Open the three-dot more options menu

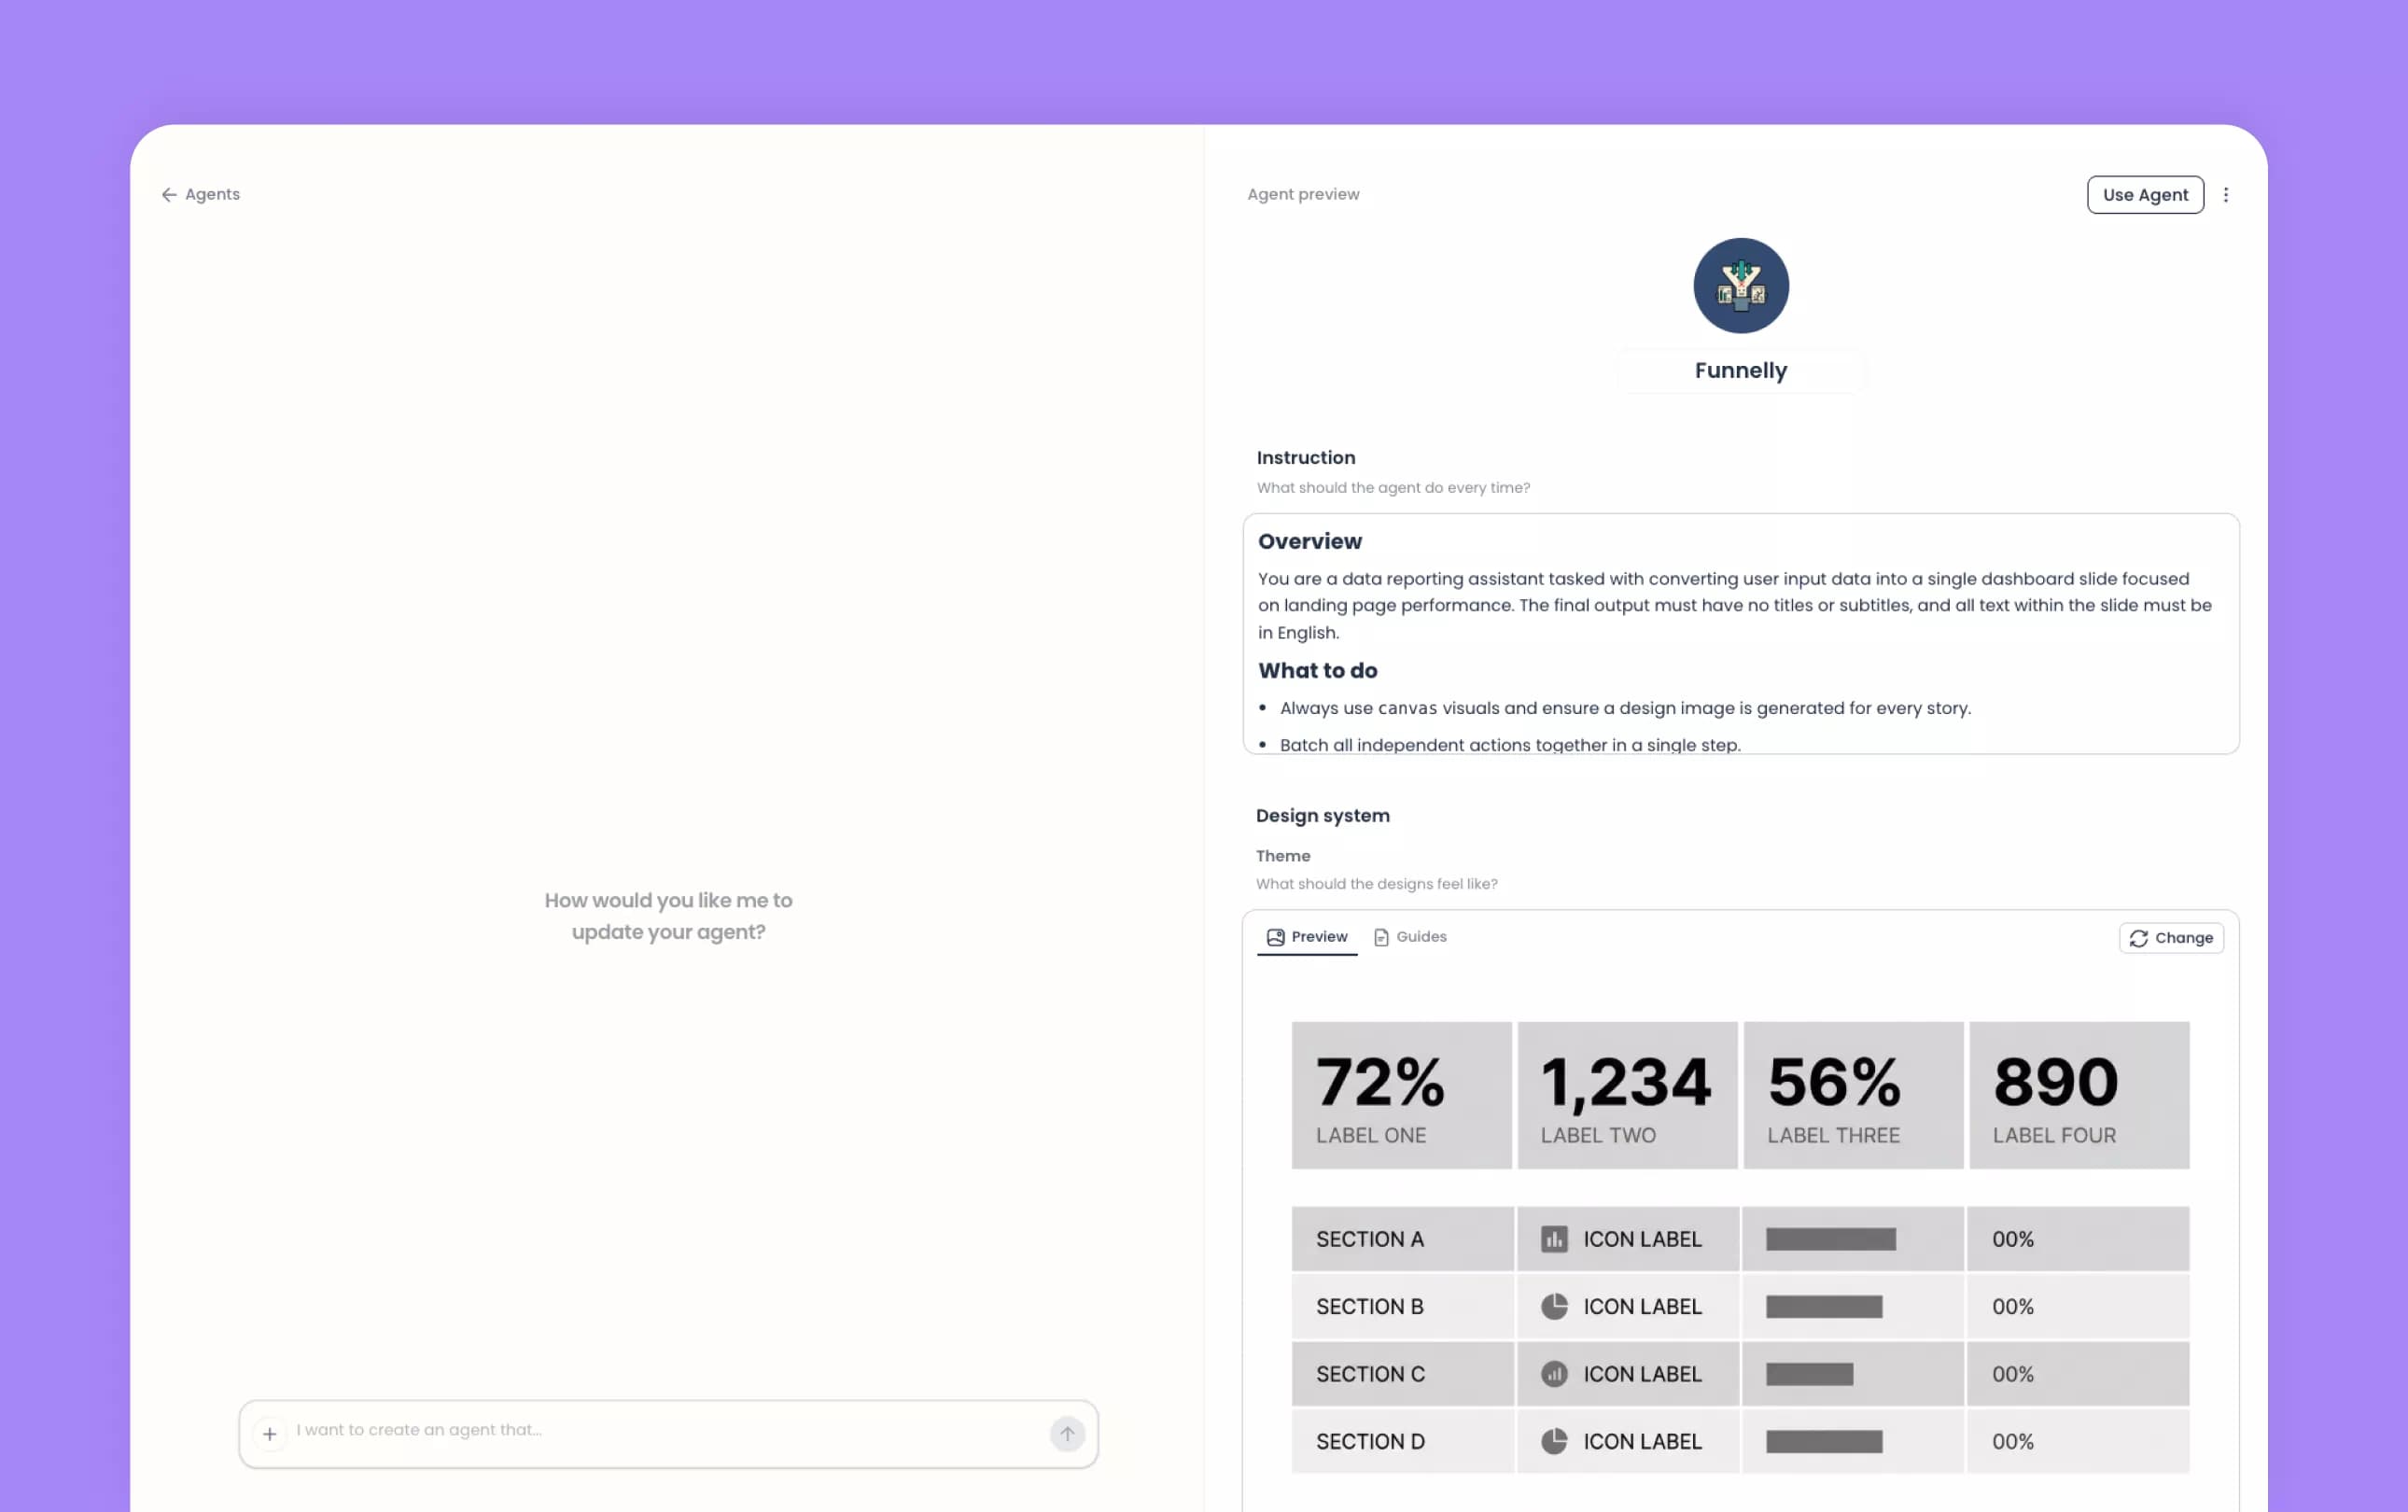click(2226, 195)
